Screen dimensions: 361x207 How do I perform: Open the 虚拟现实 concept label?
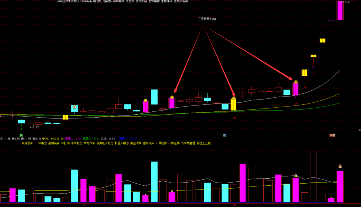(148, 143)
